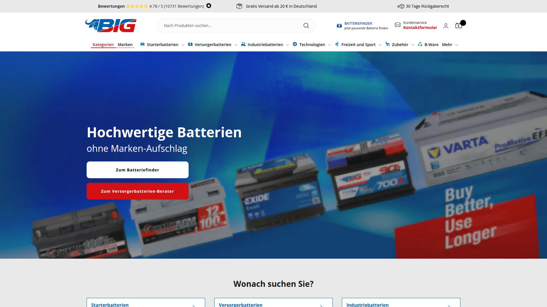Click the return box icon beside 30 Tage
The image size is (547, 307).
[x=401, y=6]
